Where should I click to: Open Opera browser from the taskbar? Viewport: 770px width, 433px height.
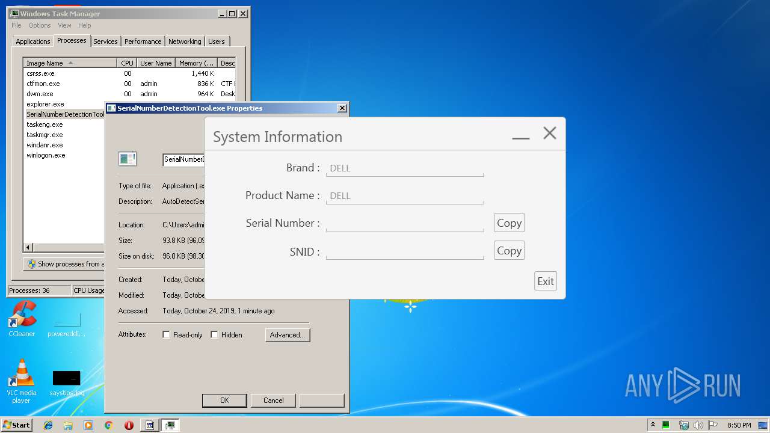pos(129,425)
